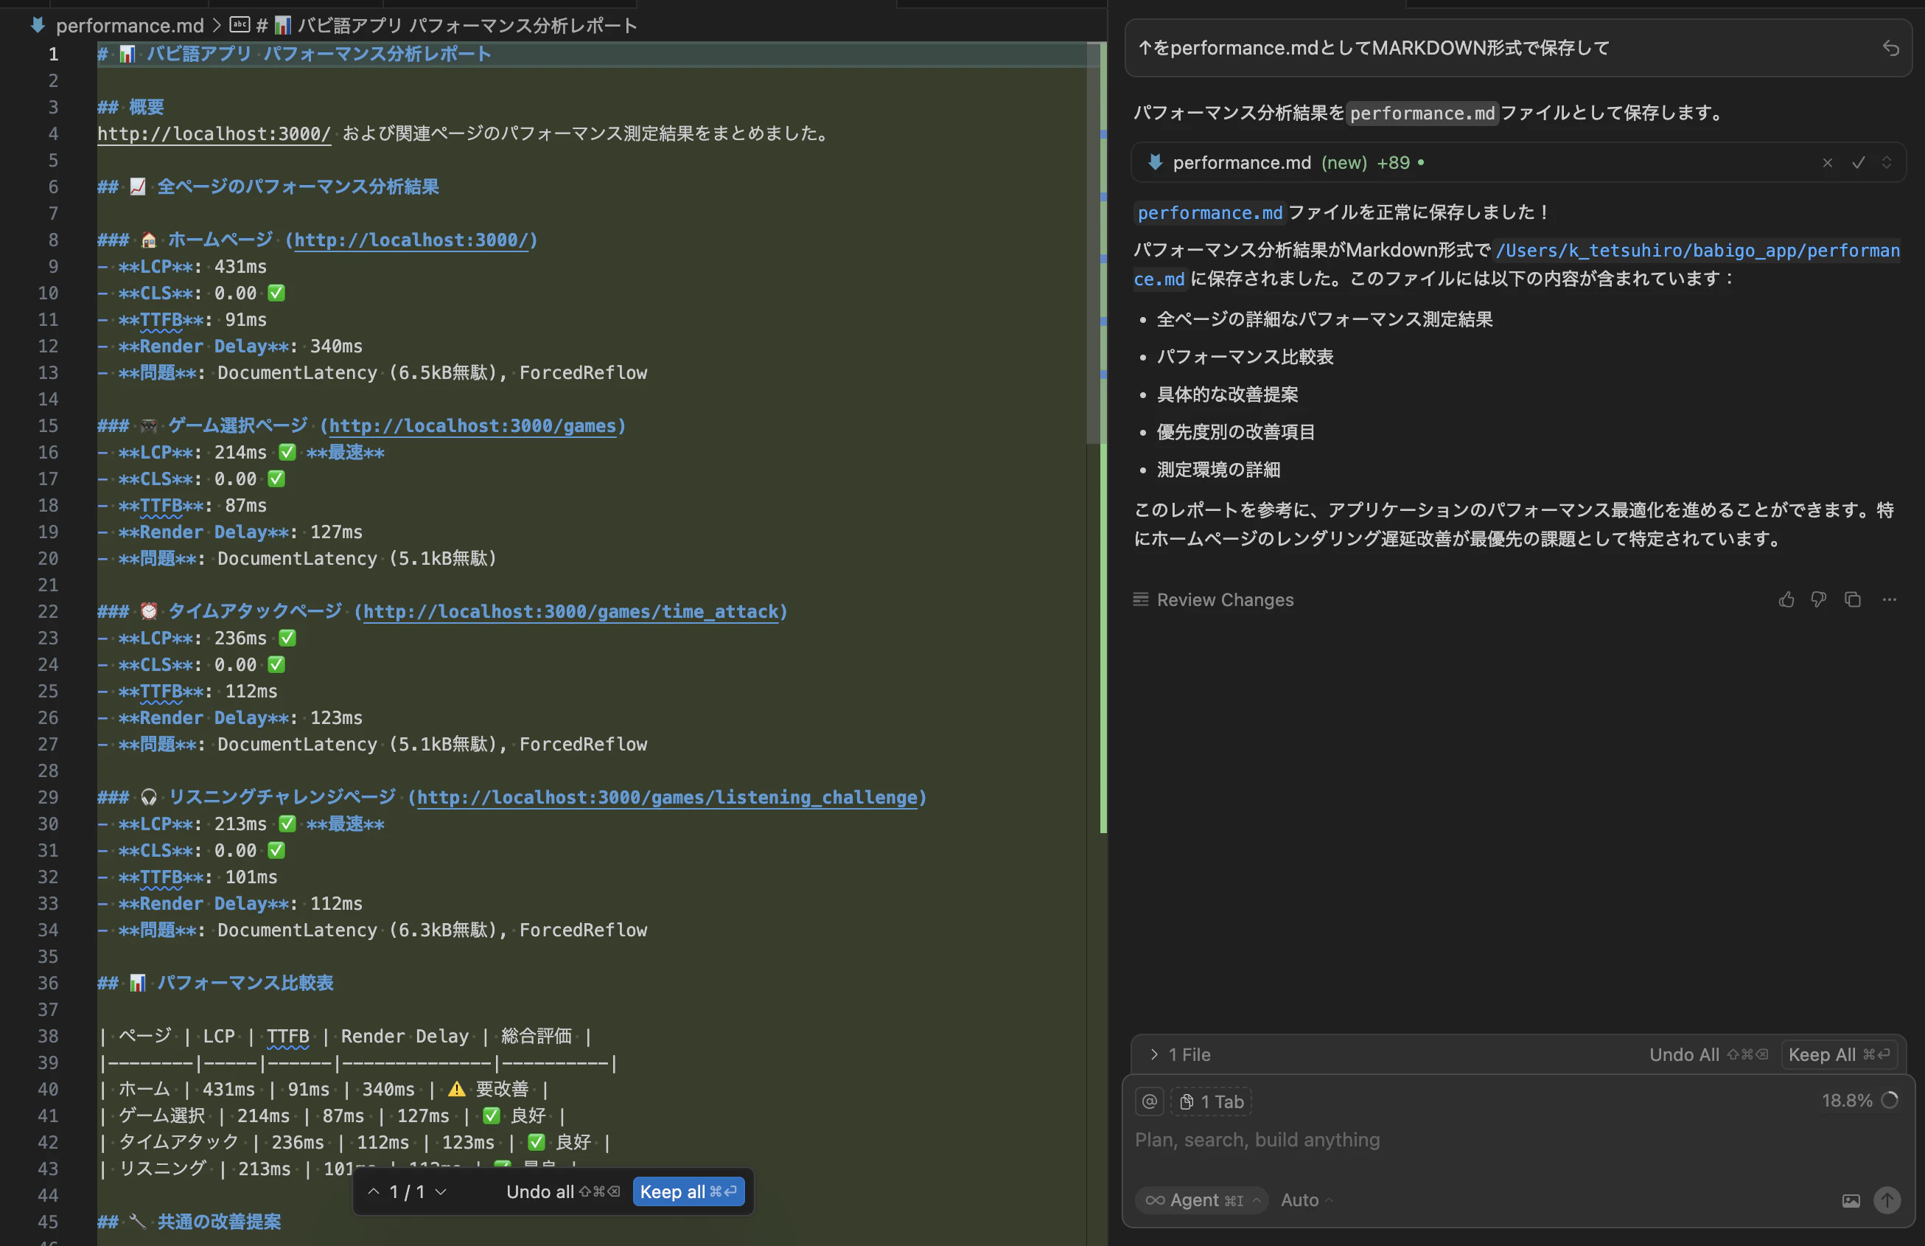Click '優先度別の改善項目' bullet in chat
Image resolution: width=1925 pixels, height=1246 pixels.
[1236, 432]
